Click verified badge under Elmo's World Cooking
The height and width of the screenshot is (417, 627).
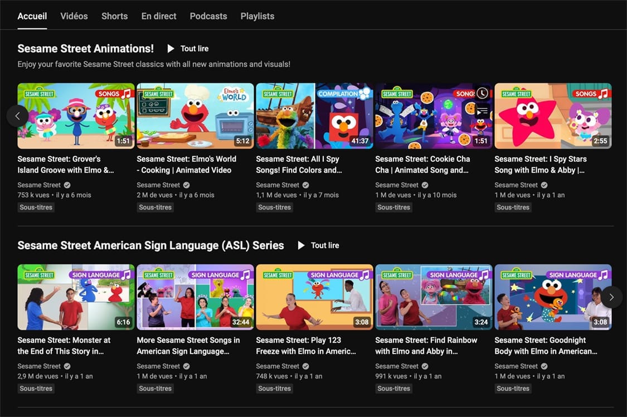point(186,185)
